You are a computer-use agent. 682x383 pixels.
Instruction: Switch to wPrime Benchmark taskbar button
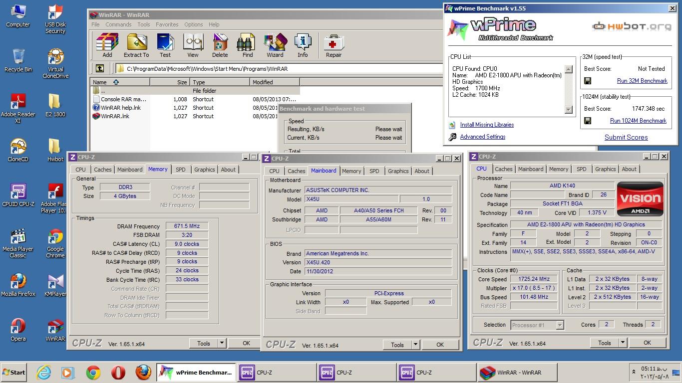196,373
